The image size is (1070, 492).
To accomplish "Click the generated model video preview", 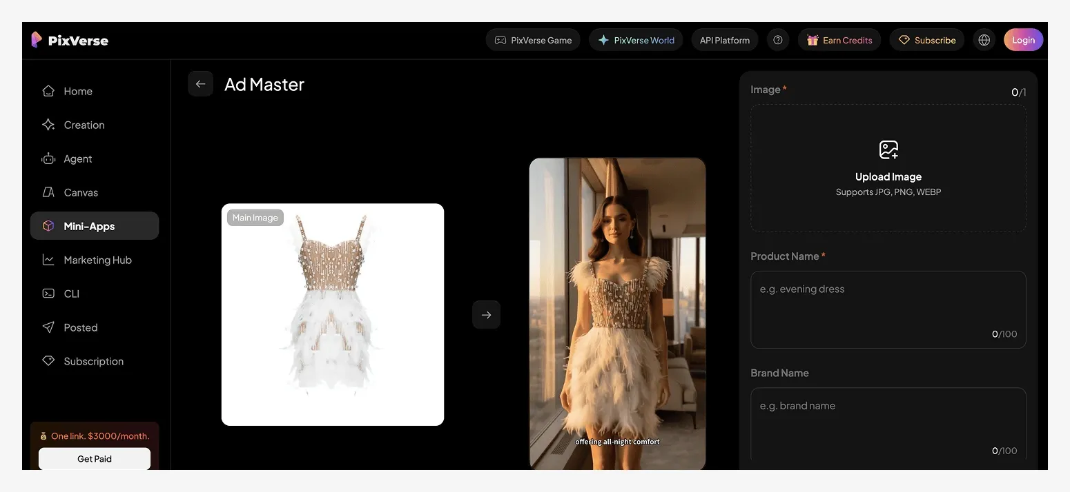I will tap(618, 314).
